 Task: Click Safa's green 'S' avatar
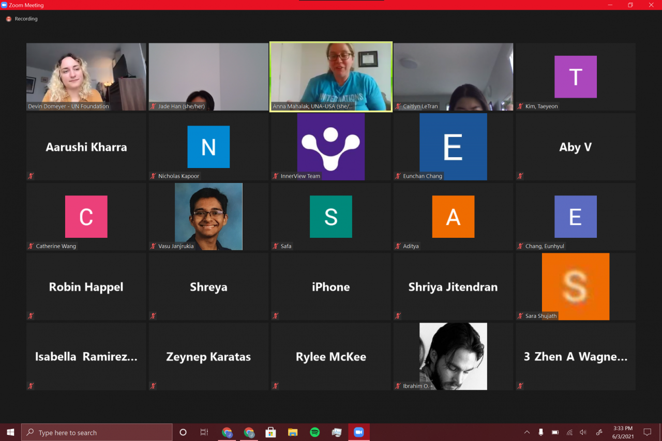[x=331, y=217]
